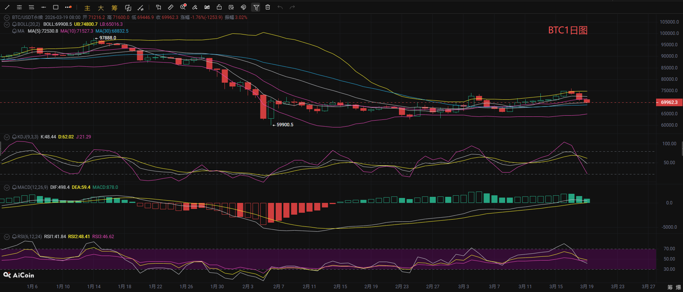Click the undo arrow in toolbar
The height and width of the screenshot is (292, 683).
280,7
